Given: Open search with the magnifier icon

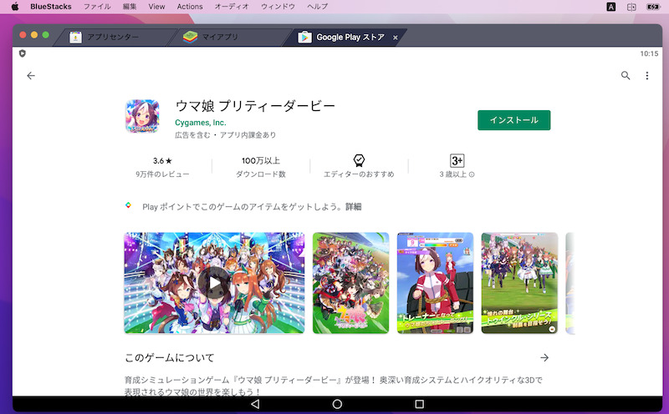Looking at the screenshot, I should pyautogui.click(x=626, y=76).
